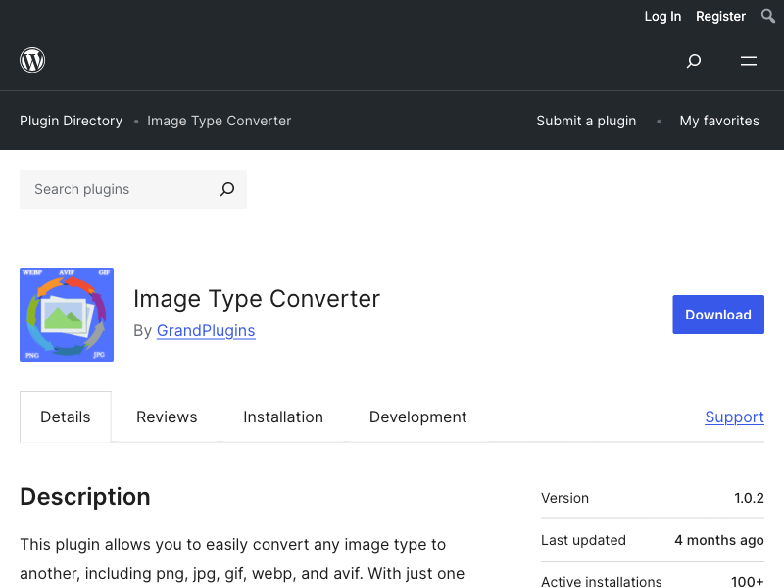
Task: Click the Version 1.0.2 value
Action: coord(749,498)
